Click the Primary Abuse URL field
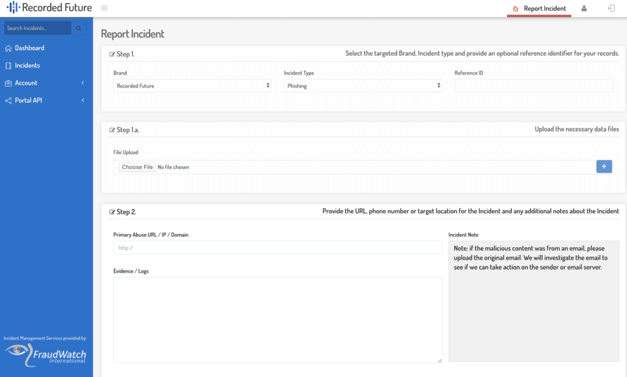This screenshot has width=627, height=377. click(278, 247)
